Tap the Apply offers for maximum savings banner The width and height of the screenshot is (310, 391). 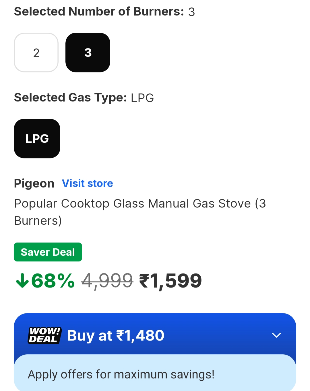click(x=121, y=374)
